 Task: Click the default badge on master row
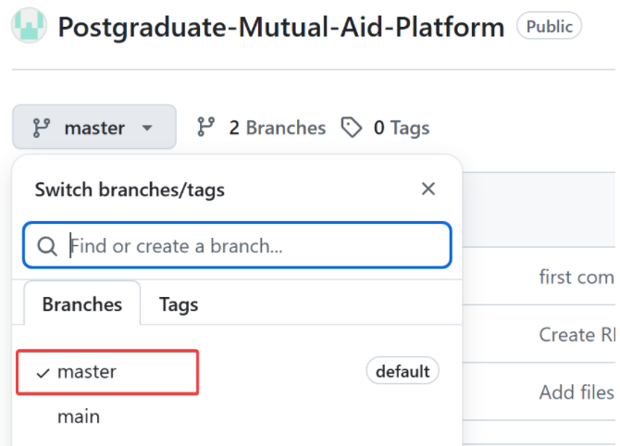pos(403,372)
